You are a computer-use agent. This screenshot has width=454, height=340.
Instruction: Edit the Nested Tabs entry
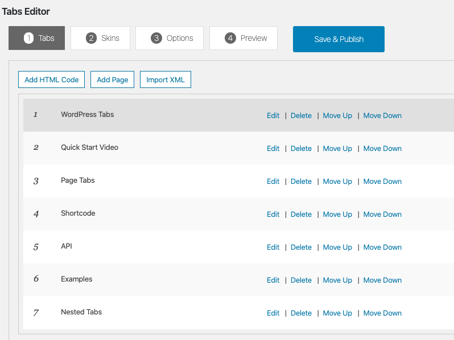pyautogui.click(x=273, y=313)
